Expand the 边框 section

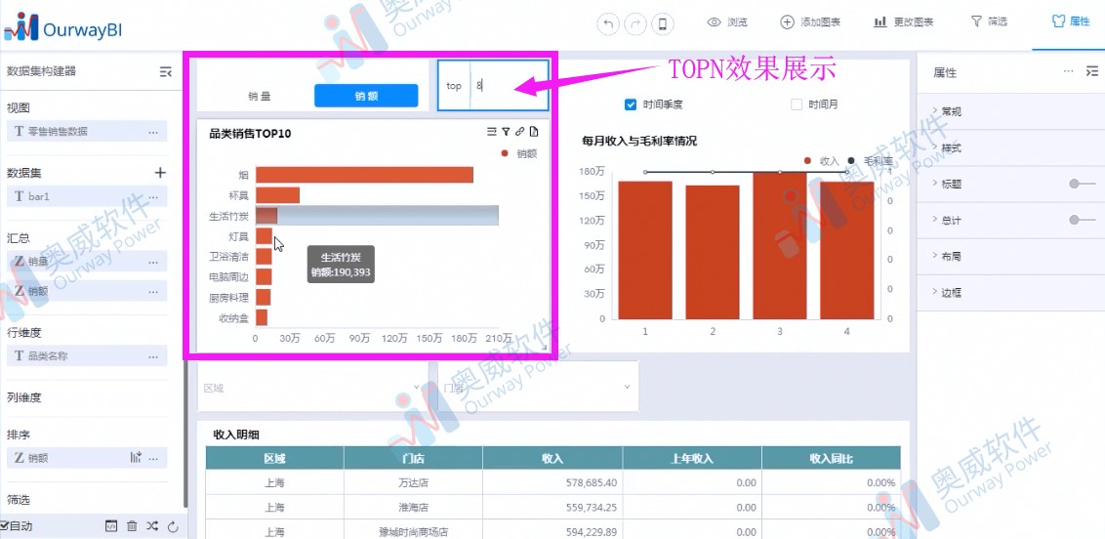[1010, 292]
